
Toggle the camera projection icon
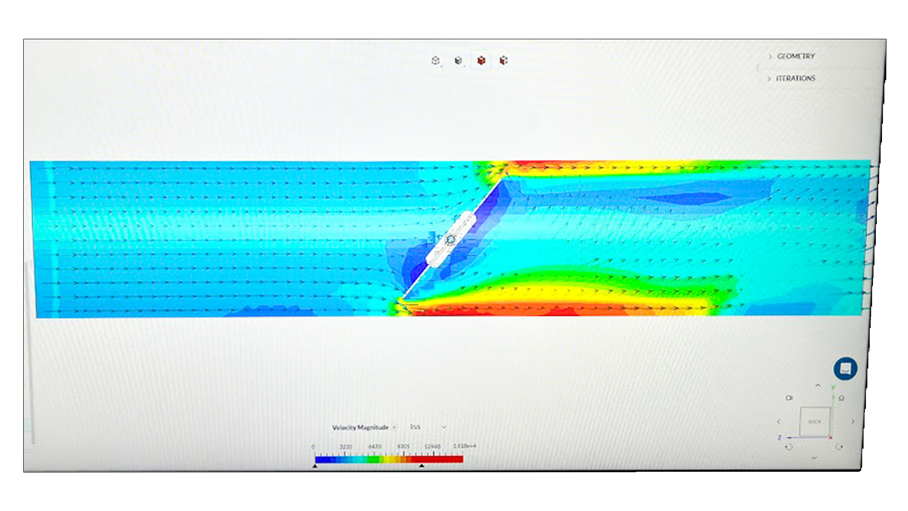[x=789, y=398]
